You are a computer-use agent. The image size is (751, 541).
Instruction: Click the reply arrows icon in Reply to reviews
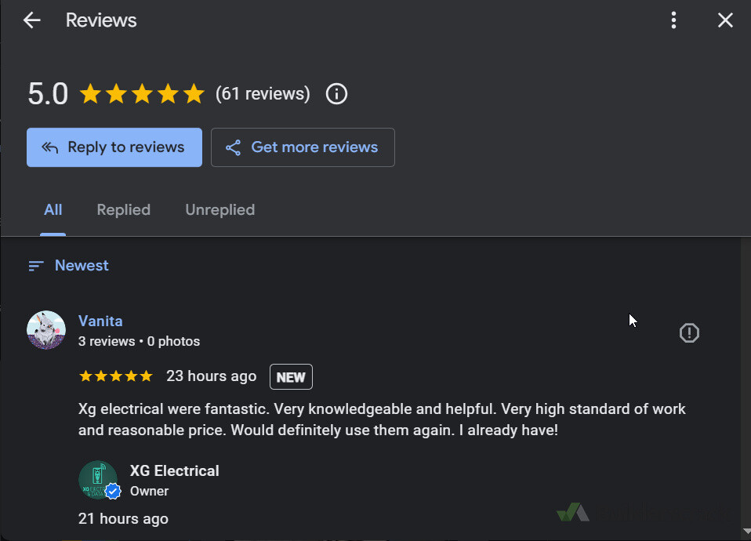coord(50,147)
